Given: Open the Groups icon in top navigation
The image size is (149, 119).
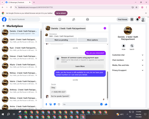Looking at the screenshot, I should [88, 19].
